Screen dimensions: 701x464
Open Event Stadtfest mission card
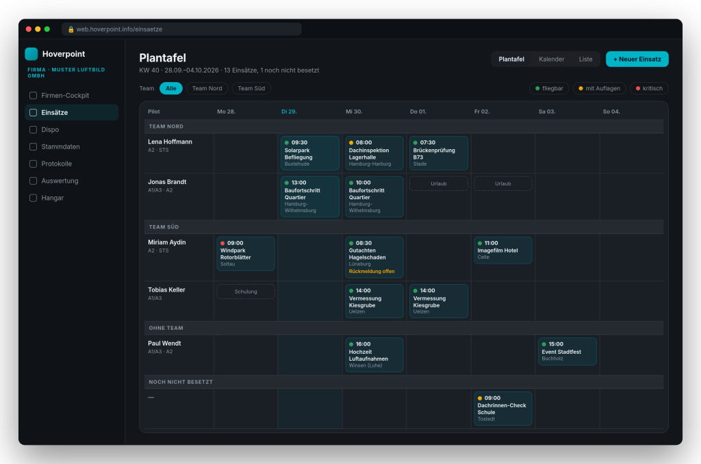(x=568, y=351)
